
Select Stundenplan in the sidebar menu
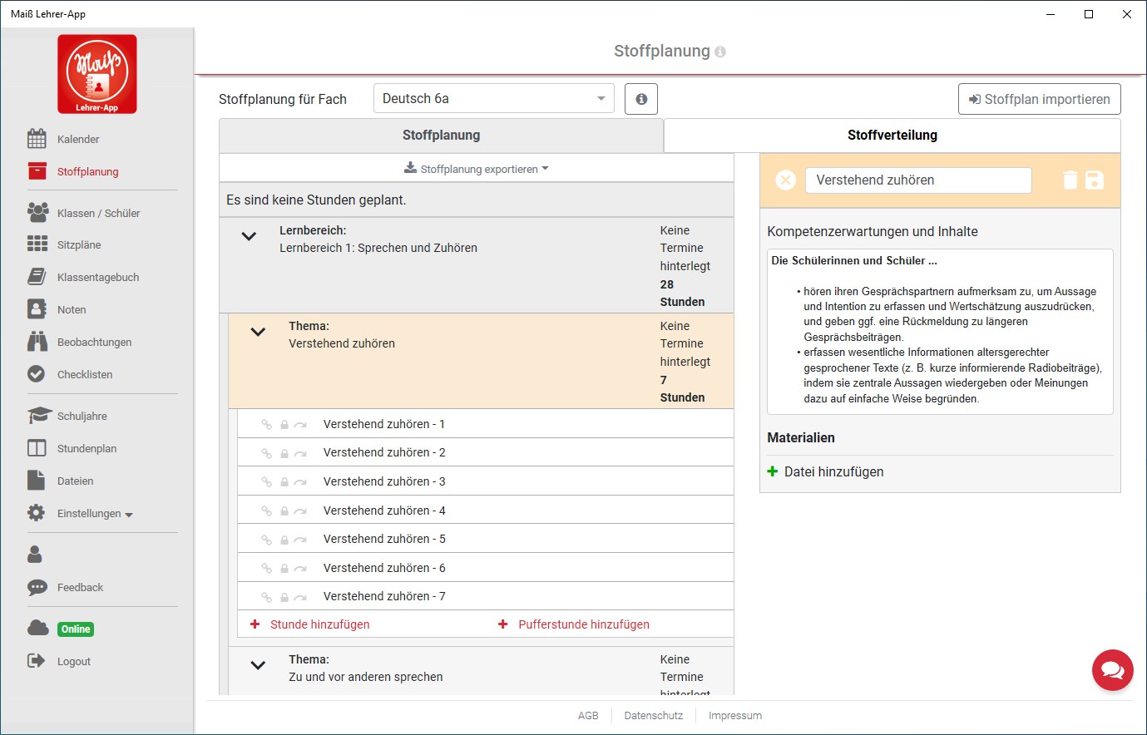87,448
